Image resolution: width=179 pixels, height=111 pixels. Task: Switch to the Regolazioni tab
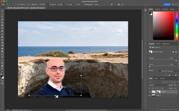click(x=166, y=44)
